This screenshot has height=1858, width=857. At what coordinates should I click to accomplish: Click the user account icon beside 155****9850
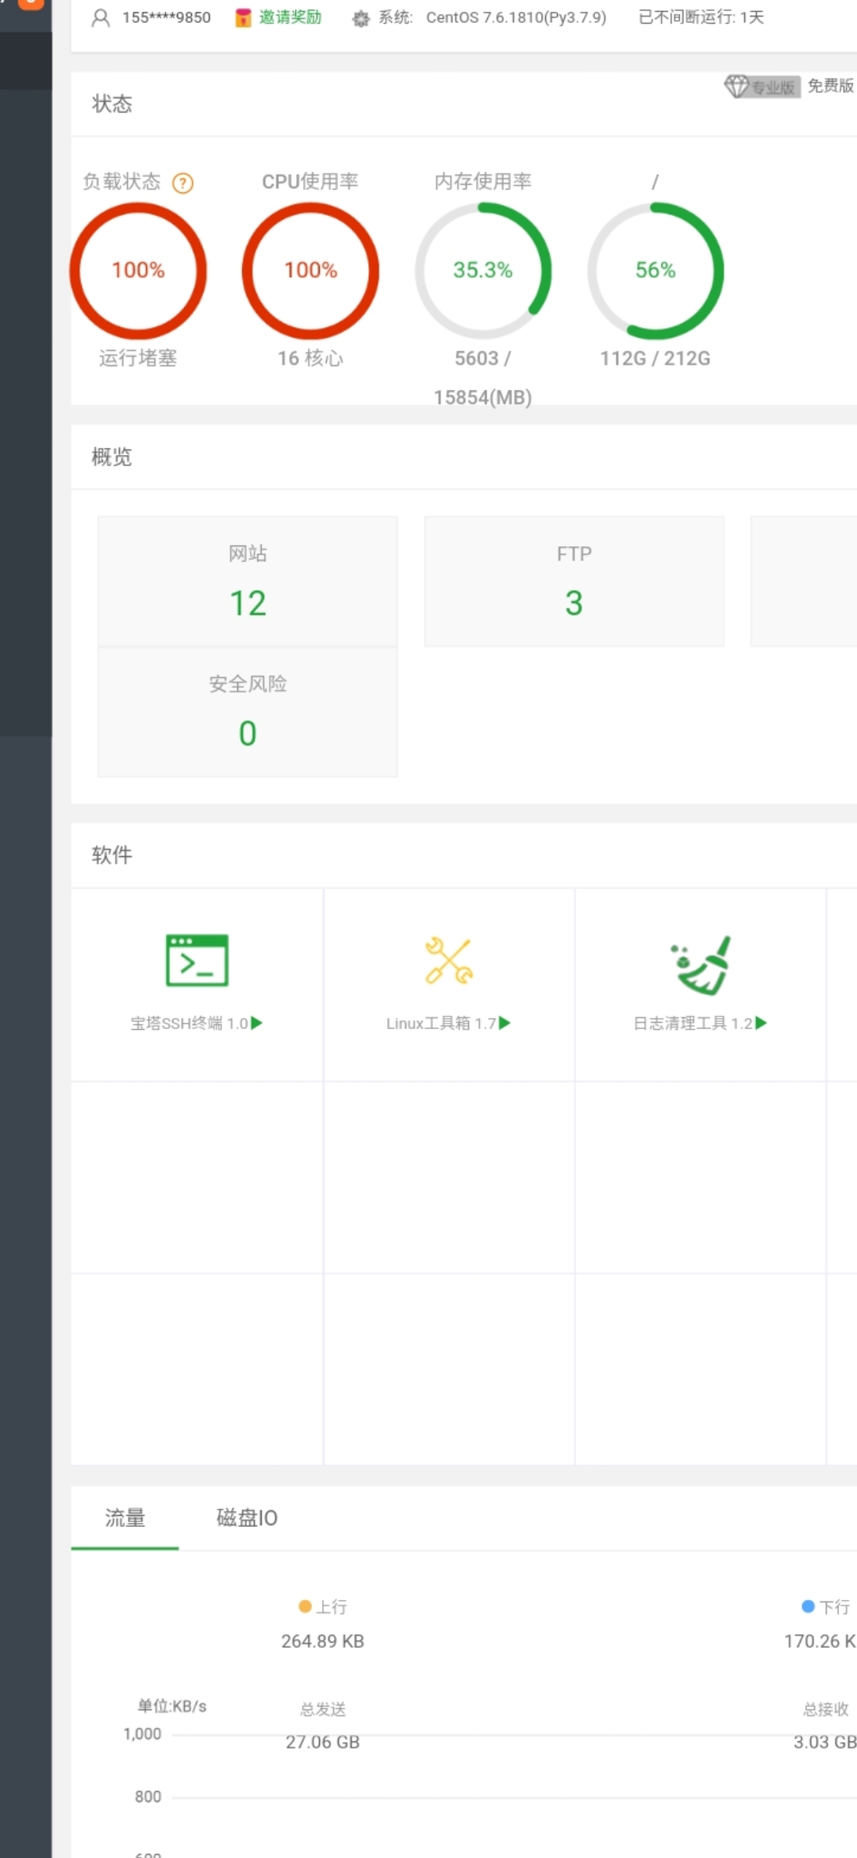pyautogui.click(x=101, y=17)
